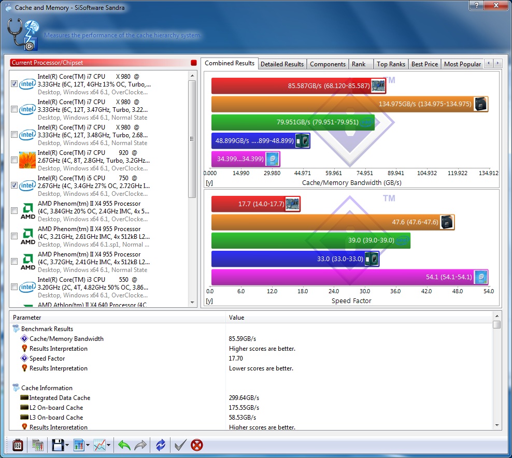Viewport: 512px width, 458px height.
Task: Uncheck the Core i5 750 entry checkbox
Action: coord(14,185)
